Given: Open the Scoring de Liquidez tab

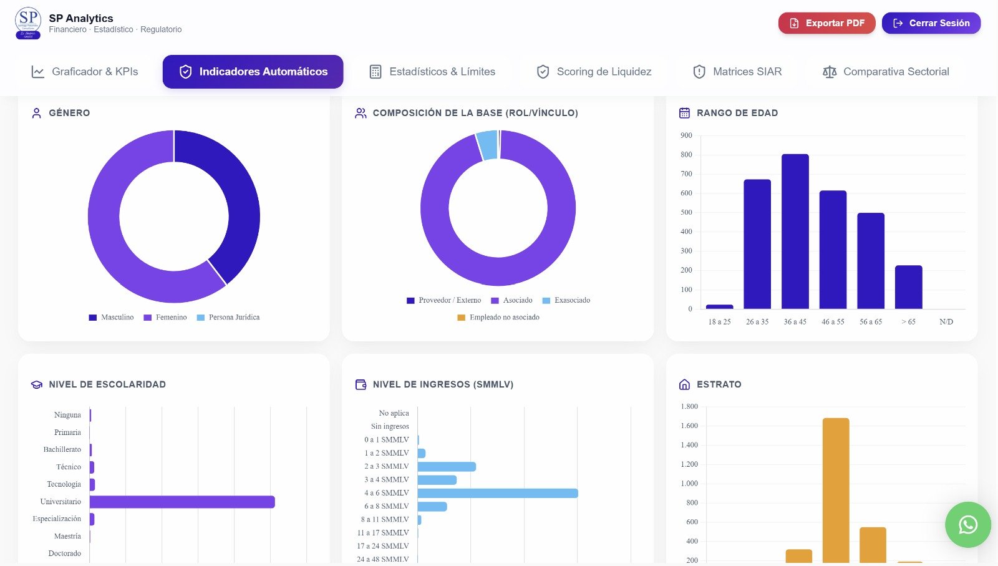Looking at the screenshot, I should (x=594, y=72).
